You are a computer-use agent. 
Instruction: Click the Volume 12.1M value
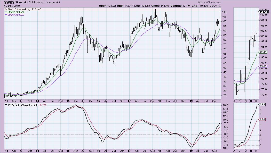[180, 6]
